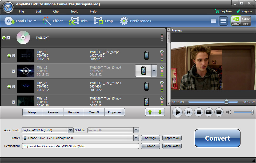Open the Clip menu
This screenshot has height=163, width=256.
pyautogui.click(x=56, y=11)
